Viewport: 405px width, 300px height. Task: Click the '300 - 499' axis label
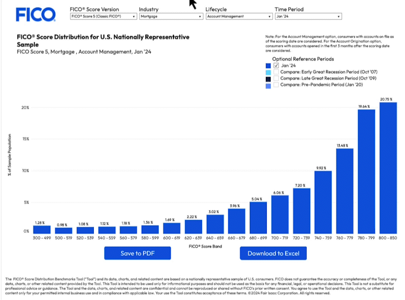42,238
